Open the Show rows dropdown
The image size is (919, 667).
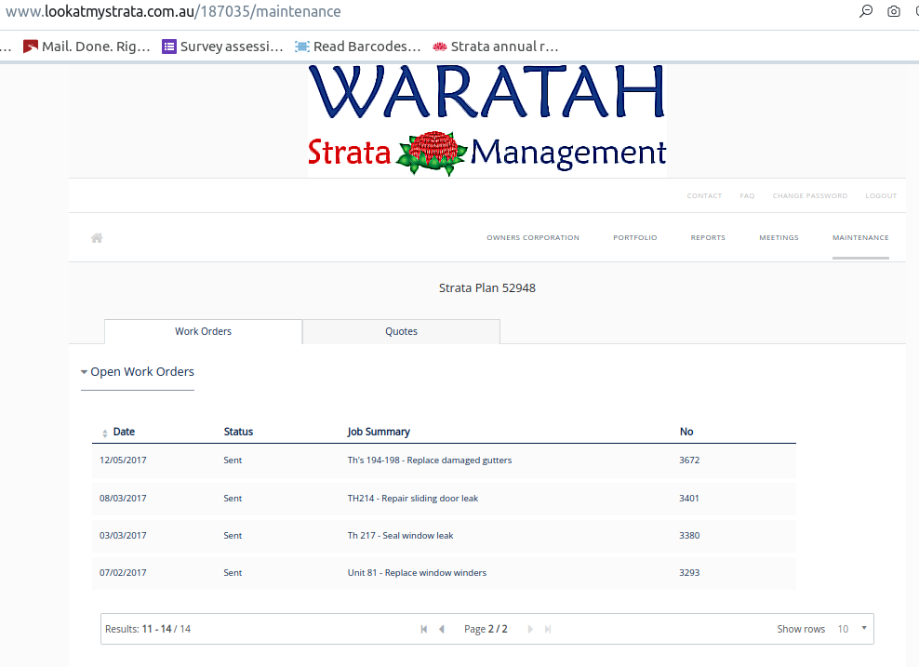click(852, 629)
